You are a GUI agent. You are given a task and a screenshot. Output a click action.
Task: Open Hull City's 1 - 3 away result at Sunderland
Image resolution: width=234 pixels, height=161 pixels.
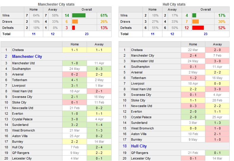tap(217, 123)
